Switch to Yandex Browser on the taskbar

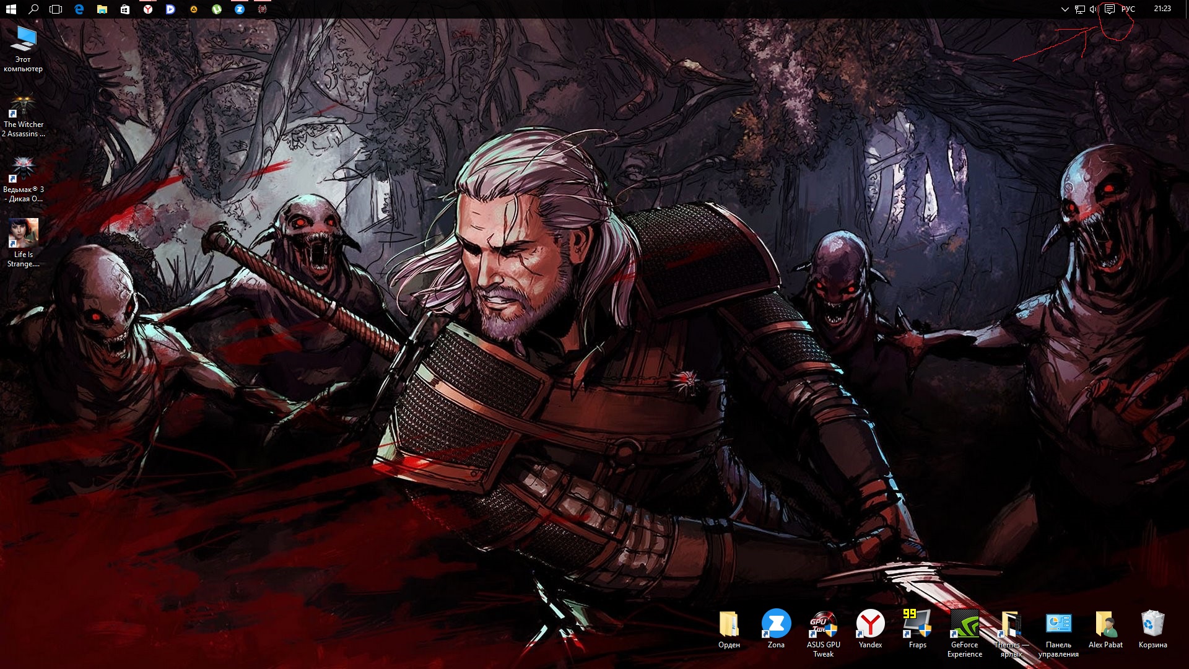148,9
